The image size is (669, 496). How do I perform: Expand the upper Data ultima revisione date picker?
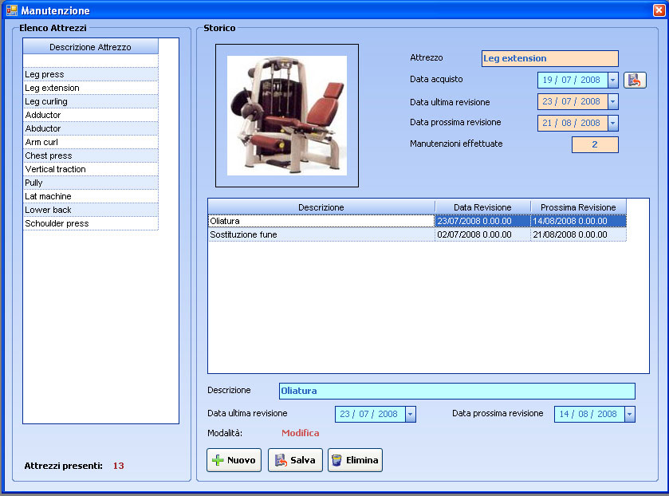coord(612,101)
